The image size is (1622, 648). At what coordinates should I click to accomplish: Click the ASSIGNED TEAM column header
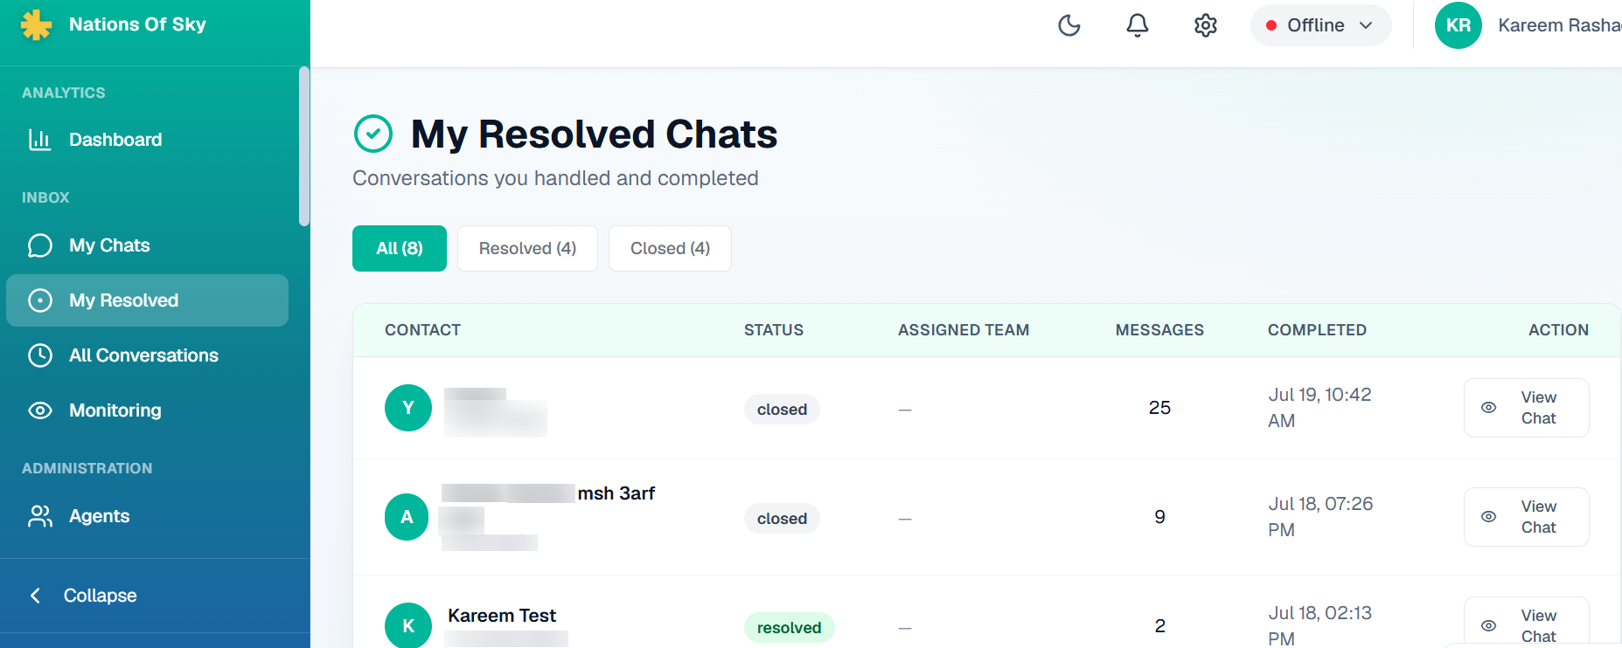[x=964, y=330]
